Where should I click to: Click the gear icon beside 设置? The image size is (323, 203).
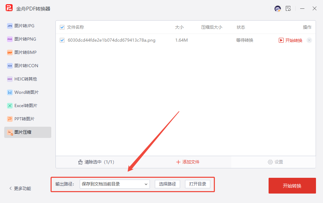click(x=270, y=162)
